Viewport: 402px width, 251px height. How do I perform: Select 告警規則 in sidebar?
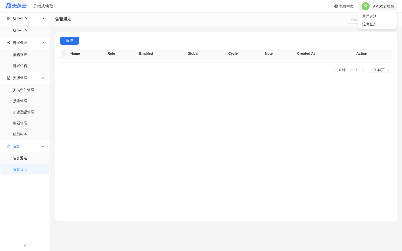click(25, 169)
